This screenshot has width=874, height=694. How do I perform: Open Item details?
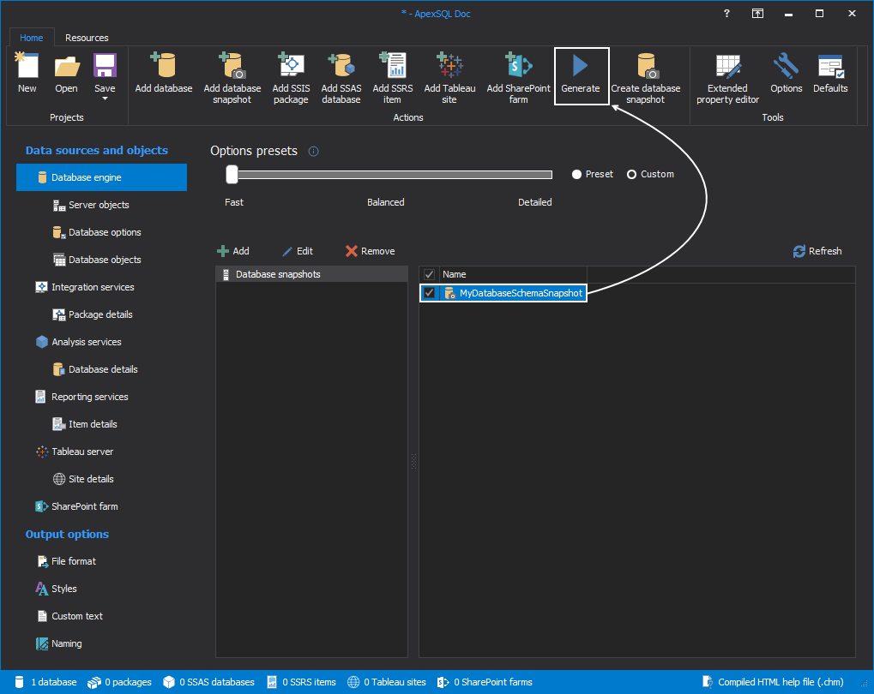pos(85,424)
